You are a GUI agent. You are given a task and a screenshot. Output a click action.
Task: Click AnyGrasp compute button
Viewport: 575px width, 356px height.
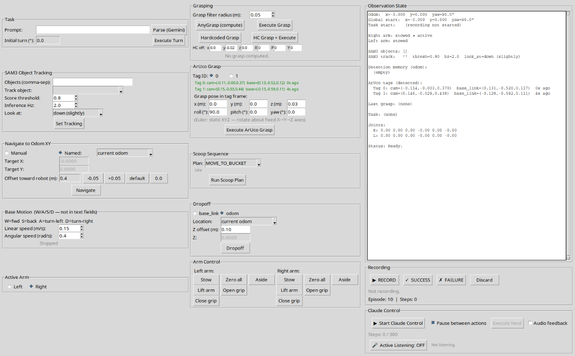click(x=219, y=25)
